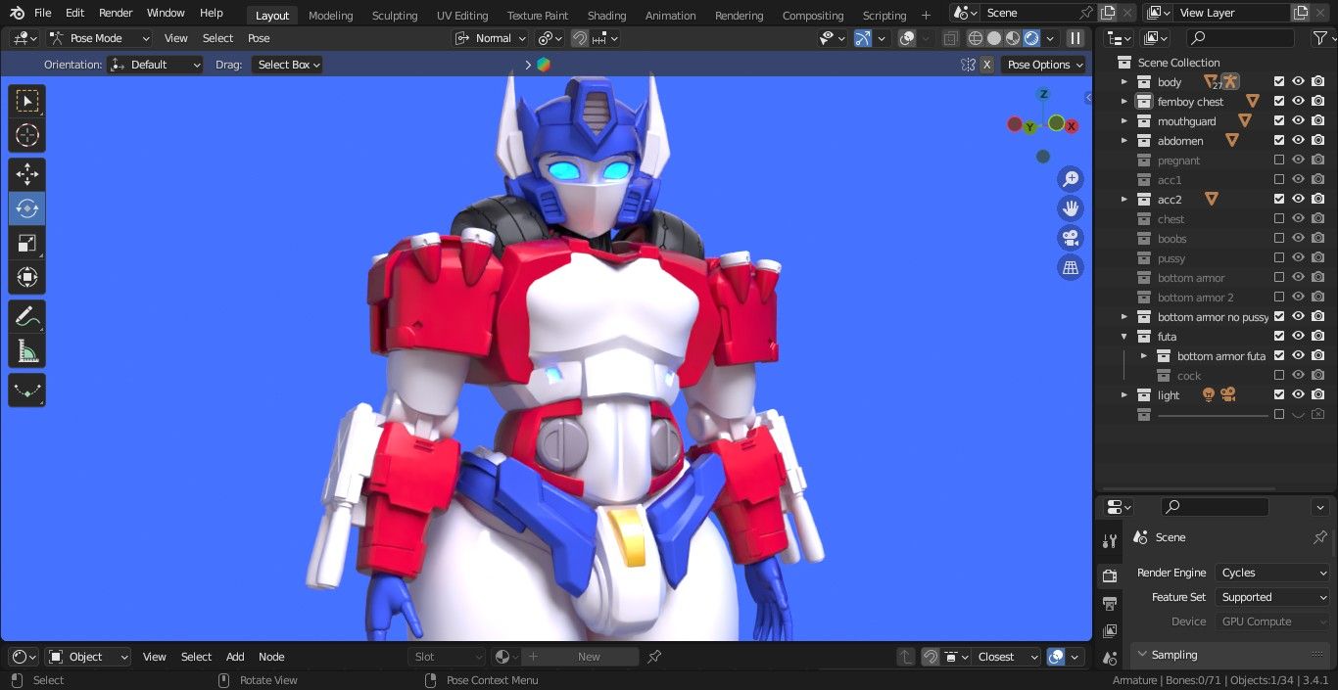The image size is (1338, 690).
Task: Switch to the Sculpting workspace tab
Action: pyautogui.click(x=395, y=16)
